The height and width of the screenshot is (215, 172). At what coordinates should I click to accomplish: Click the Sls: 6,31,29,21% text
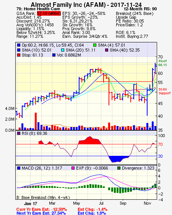(78, 21)
